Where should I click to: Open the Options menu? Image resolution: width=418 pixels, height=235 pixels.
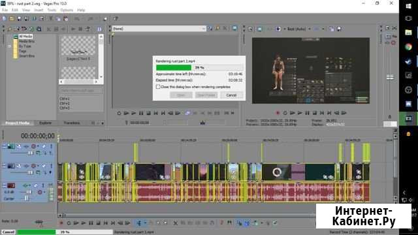(67, 10)
